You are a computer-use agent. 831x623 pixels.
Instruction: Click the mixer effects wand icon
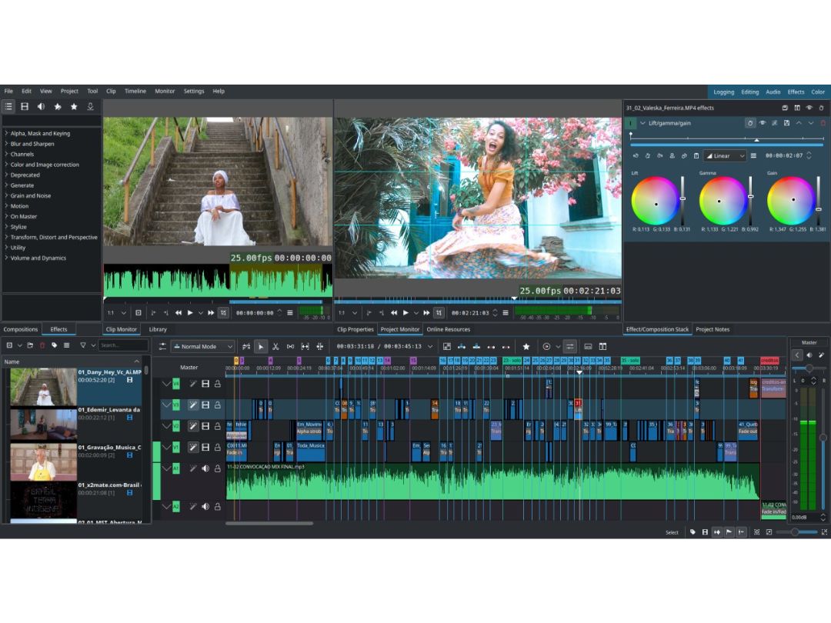coord(821,355)
